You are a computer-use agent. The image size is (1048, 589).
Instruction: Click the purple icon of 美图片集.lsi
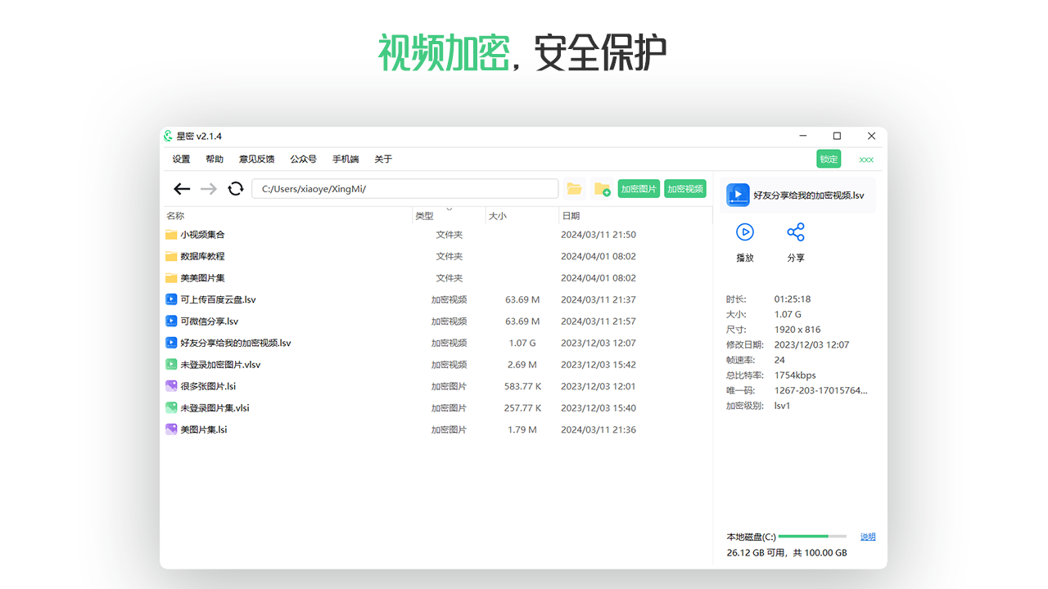171,429
